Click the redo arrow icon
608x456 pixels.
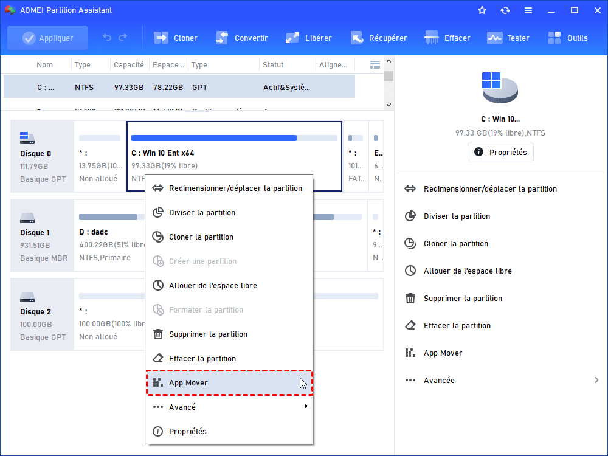click(x=123, y=38)
